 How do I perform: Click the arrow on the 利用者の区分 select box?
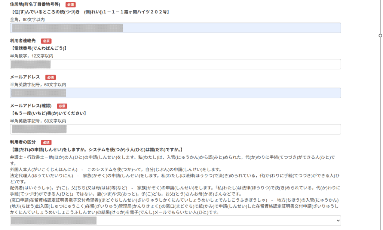pyautogui.click(x=338, y=221)
